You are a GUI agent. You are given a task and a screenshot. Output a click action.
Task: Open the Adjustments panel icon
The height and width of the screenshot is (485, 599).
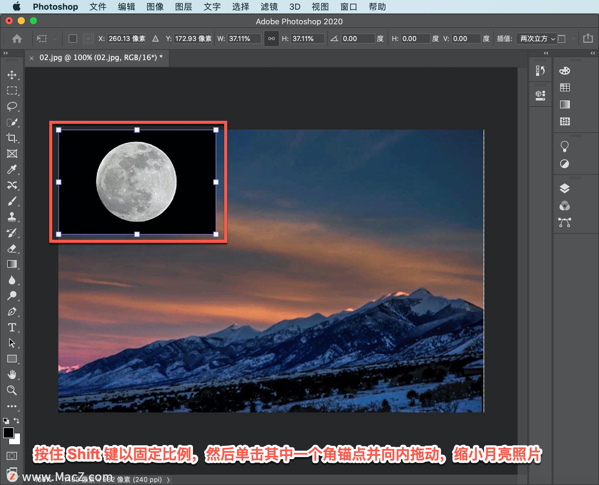click(x=565, y=164)
